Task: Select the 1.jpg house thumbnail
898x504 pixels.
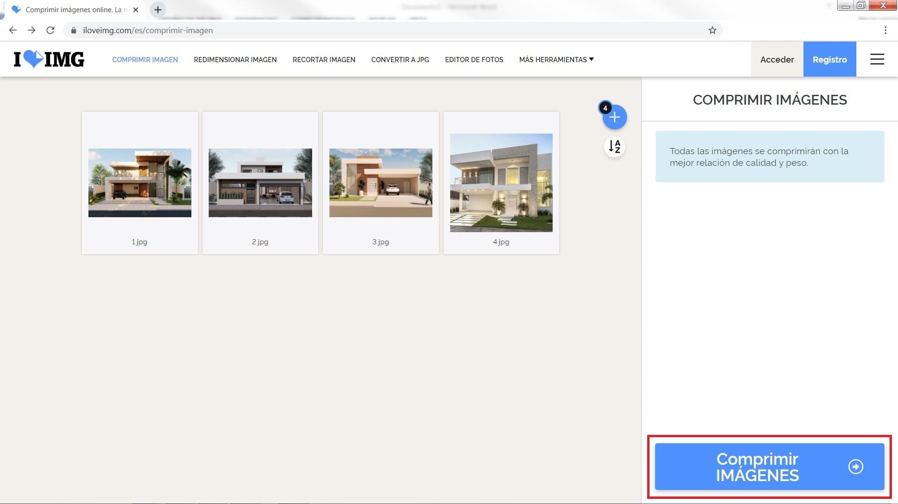Action: (140, 183)
